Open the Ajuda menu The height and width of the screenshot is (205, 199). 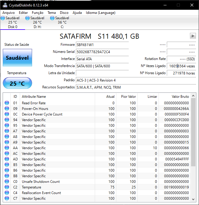point(77,13)
